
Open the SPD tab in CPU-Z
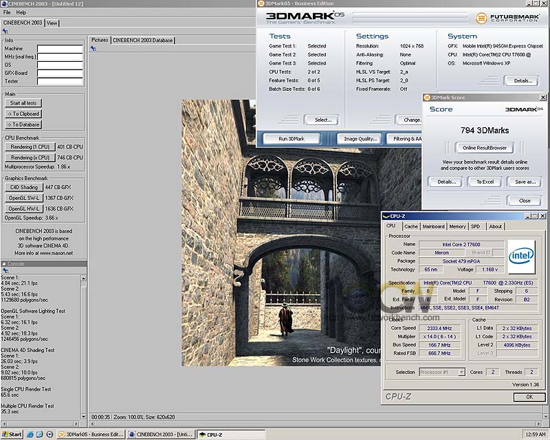(476, 227)
